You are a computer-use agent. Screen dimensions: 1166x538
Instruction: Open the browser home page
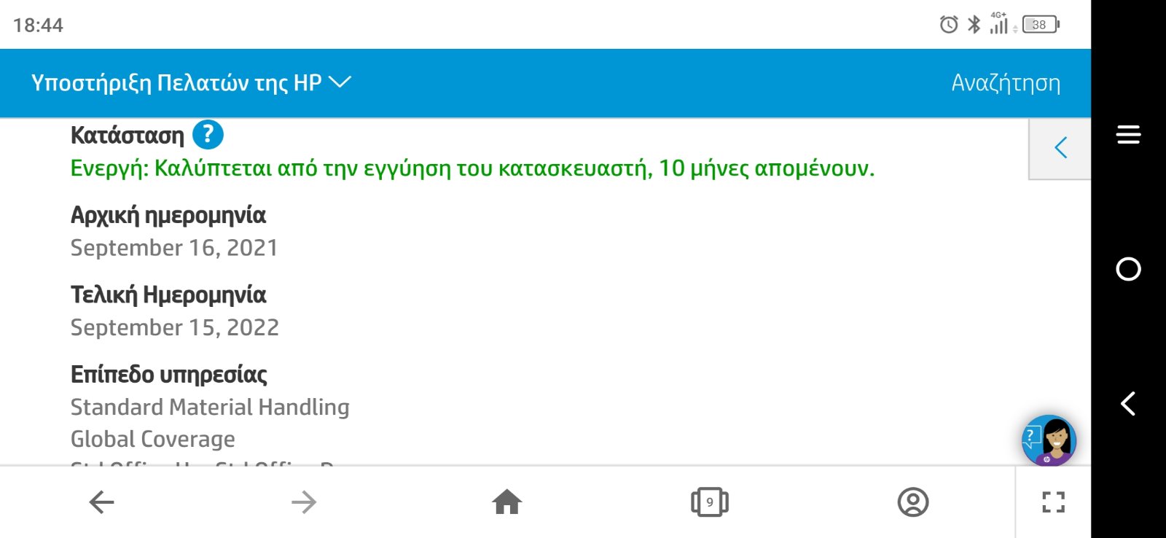(507, 502)
